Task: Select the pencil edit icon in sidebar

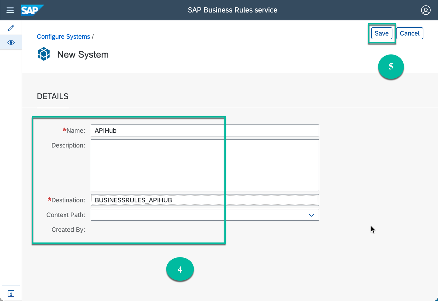Action: [x=11, y=28]
